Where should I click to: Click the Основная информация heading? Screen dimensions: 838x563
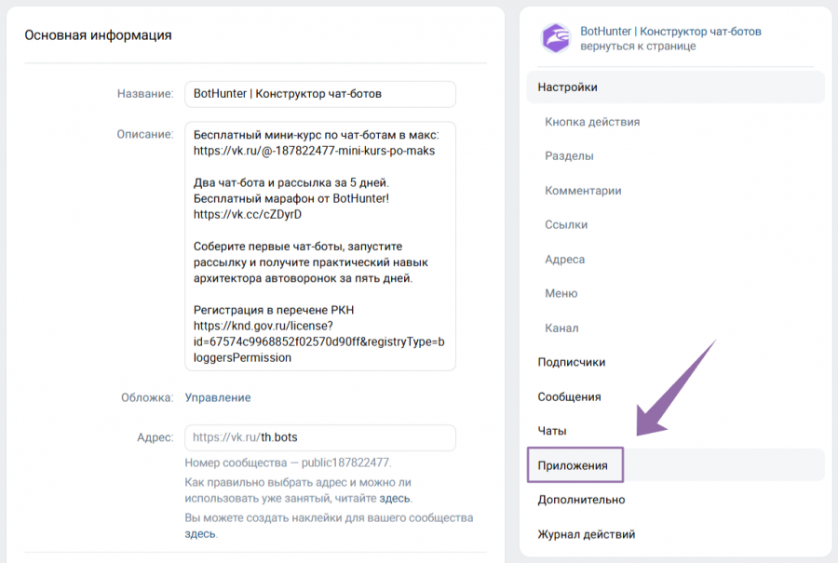99,35
